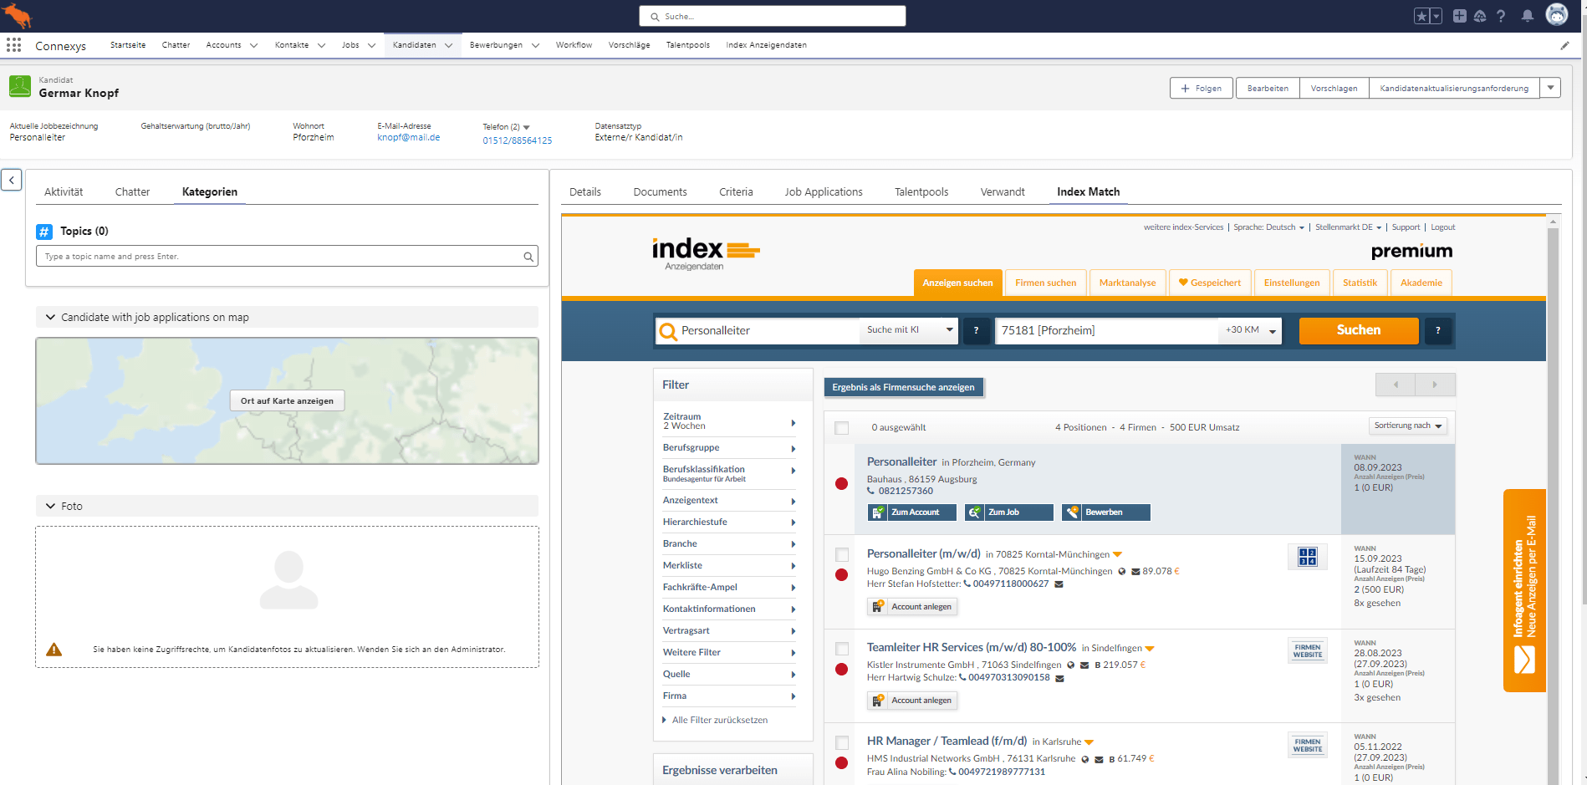Click the orange Suchen button

pos(1358,330)
